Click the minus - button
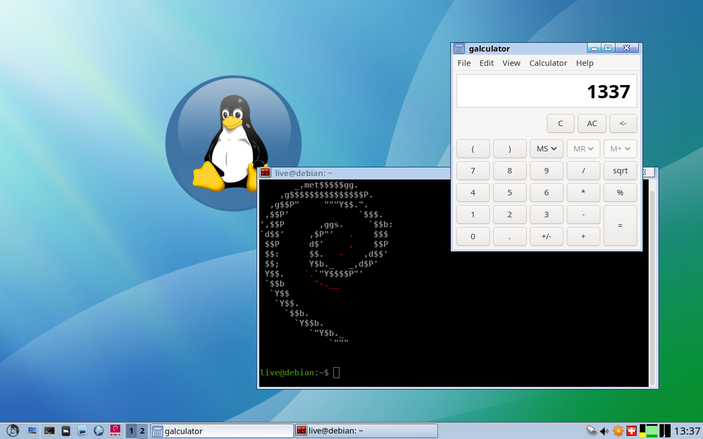The height and width of the screenshot is (439, 703). 583,215
